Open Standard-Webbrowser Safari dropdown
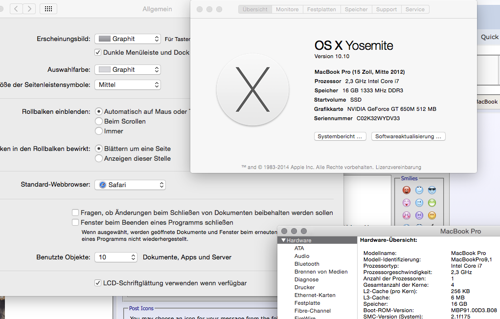 (130, 185)
